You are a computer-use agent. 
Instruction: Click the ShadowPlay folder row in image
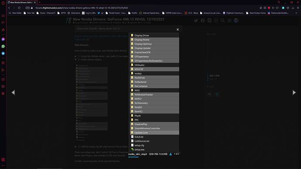[154, 124]
